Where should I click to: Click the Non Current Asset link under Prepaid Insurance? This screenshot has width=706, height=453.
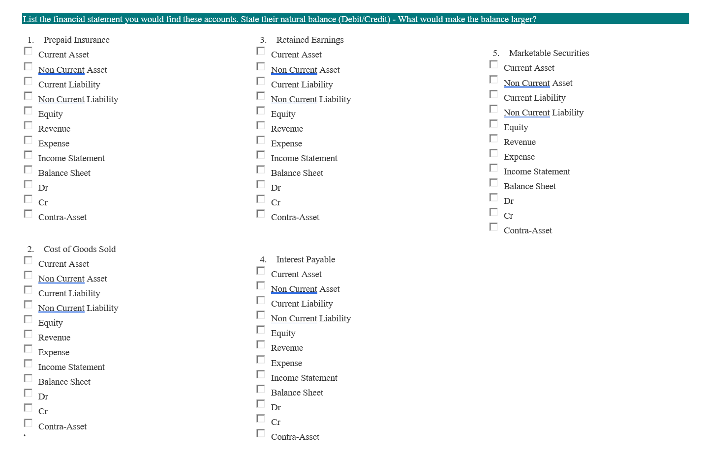click(x=61, y=70)
